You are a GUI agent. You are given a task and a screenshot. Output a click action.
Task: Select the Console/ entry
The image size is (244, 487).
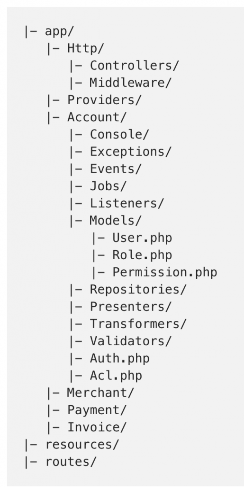119,135
